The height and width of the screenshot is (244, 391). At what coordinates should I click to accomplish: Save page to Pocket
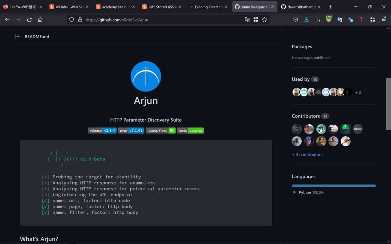coord(296,20)
